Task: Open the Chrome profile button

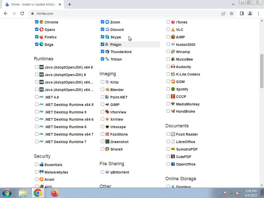Action: pos(250,13)
